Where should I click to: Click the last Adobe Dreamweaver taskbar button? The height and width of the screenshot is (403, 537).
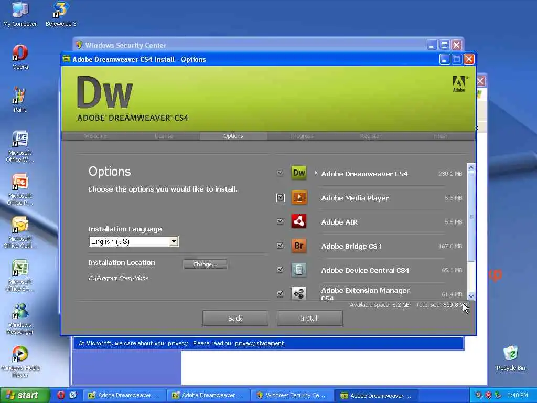[x=377, y=395]
